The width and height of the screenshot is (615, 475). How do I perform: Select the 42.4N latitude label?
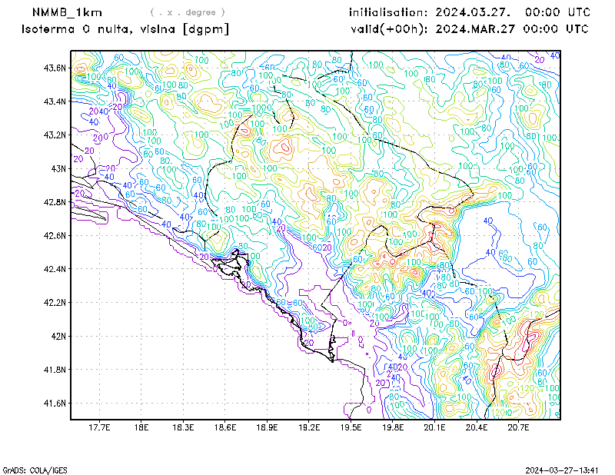point(55,269)
